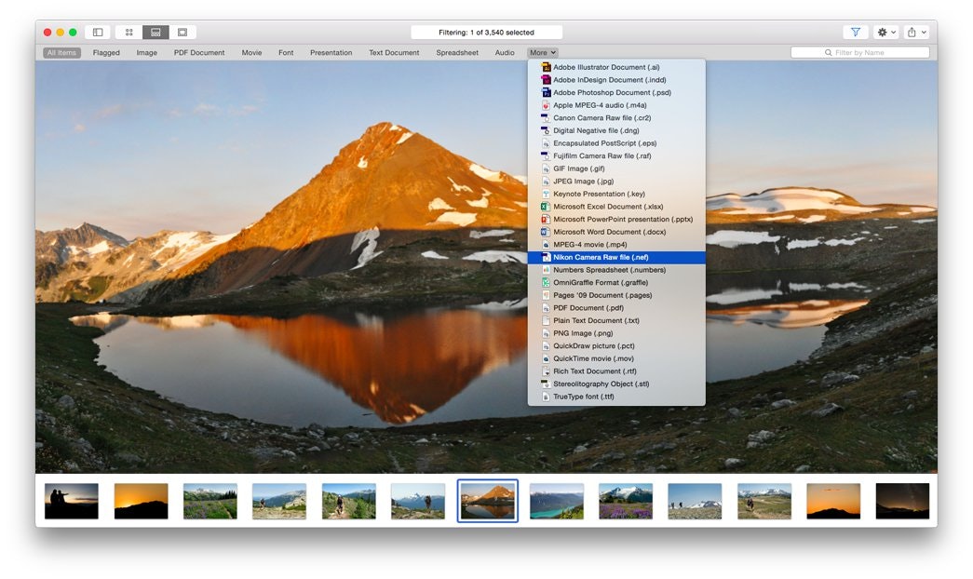Click the Spreadsheet filter label

point(456,52)
